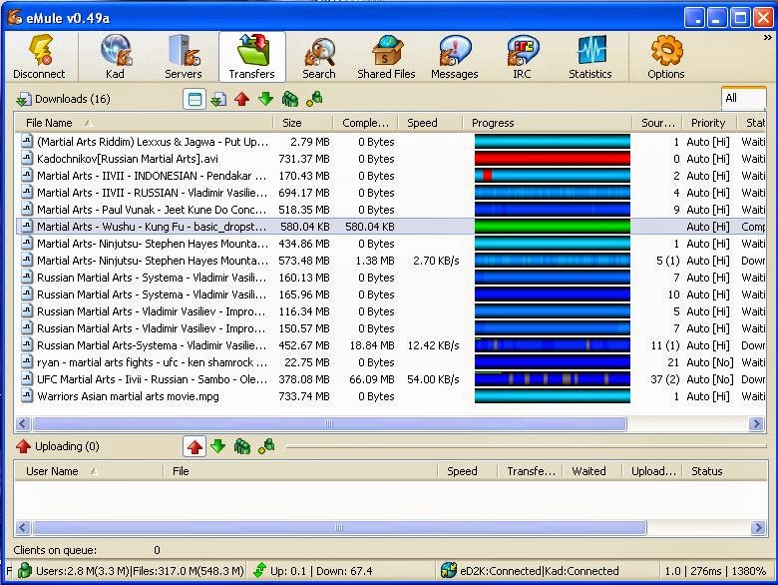The height and width of the screenshot is (585, 778).
Task: Open the Statistics window
Action: click(x=589, y=57)
